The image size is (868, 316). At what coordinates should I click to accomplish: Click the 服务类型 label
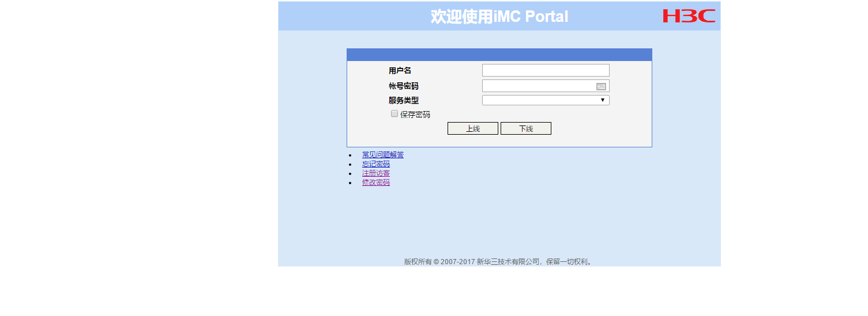click(x=404, y=100)
